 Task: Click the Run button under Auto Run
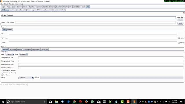click(180, 20)
